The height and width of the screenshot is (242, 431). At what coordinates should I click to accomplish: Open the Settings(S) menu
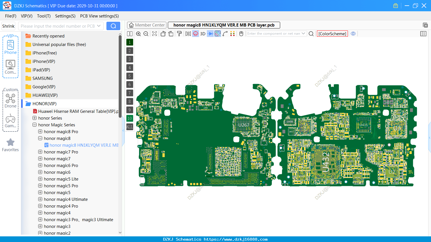tap(65, 16)
